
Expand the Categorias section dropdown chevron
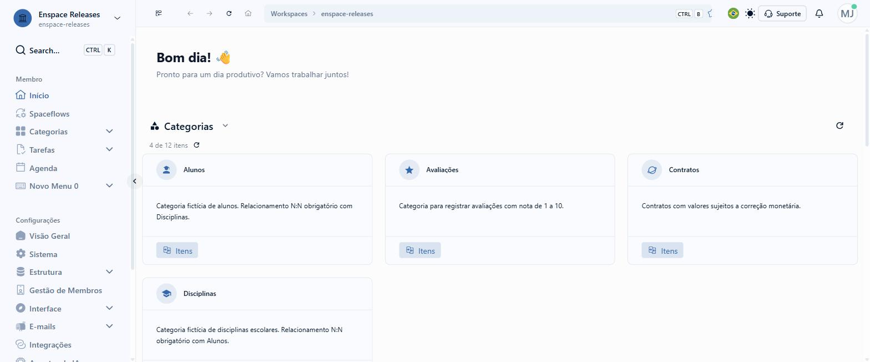(x=225, y=126)
